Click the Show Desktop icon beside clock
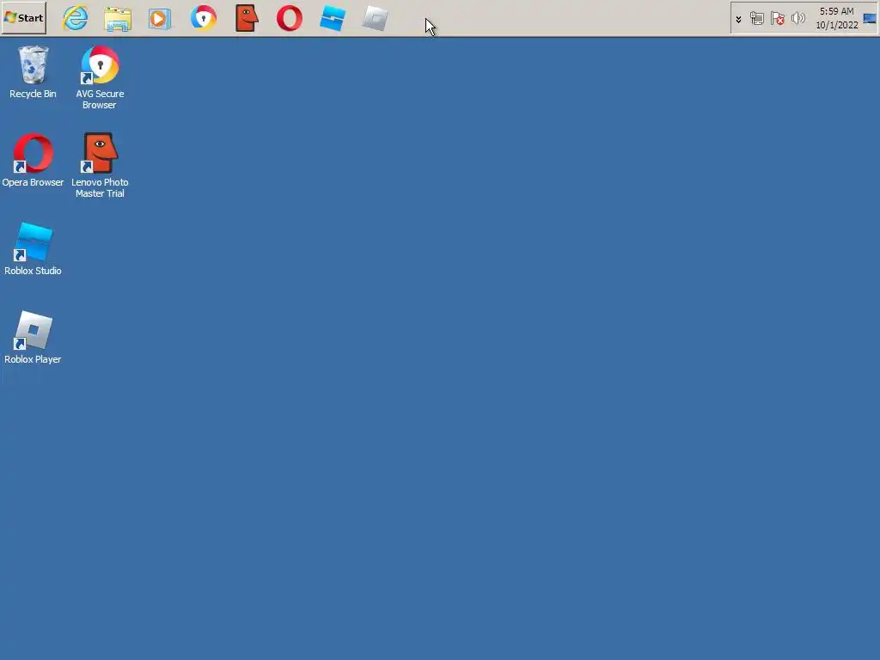The width and height of the screenshot is (880, 660). point(870,19)
